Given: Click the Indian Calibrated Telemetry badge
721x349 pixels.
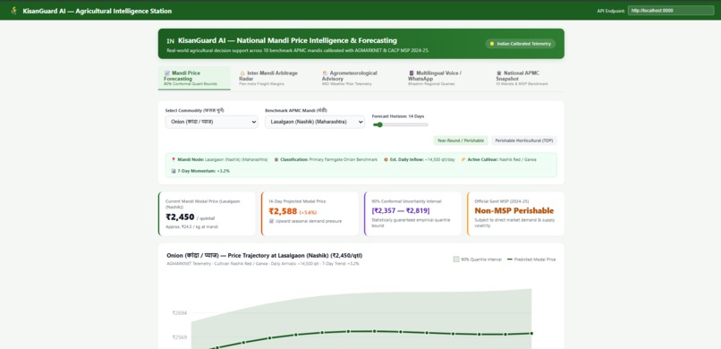Looking at the screenshot, I should click(521, 44).
